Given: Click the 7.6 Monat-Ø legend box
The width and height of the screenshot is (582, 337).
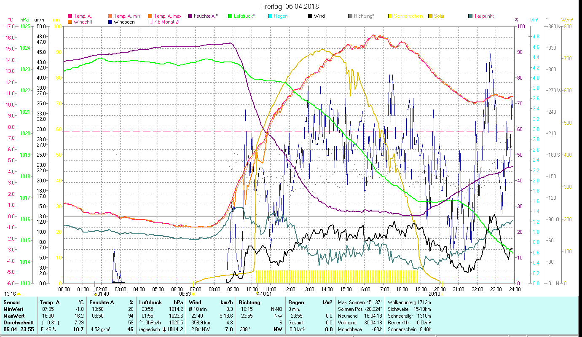Looking at the screenshot, I should tap(150, 21).
